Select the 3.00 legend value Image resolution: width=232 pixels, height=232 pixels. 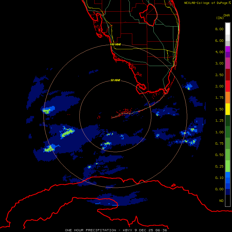coord(219,63)
